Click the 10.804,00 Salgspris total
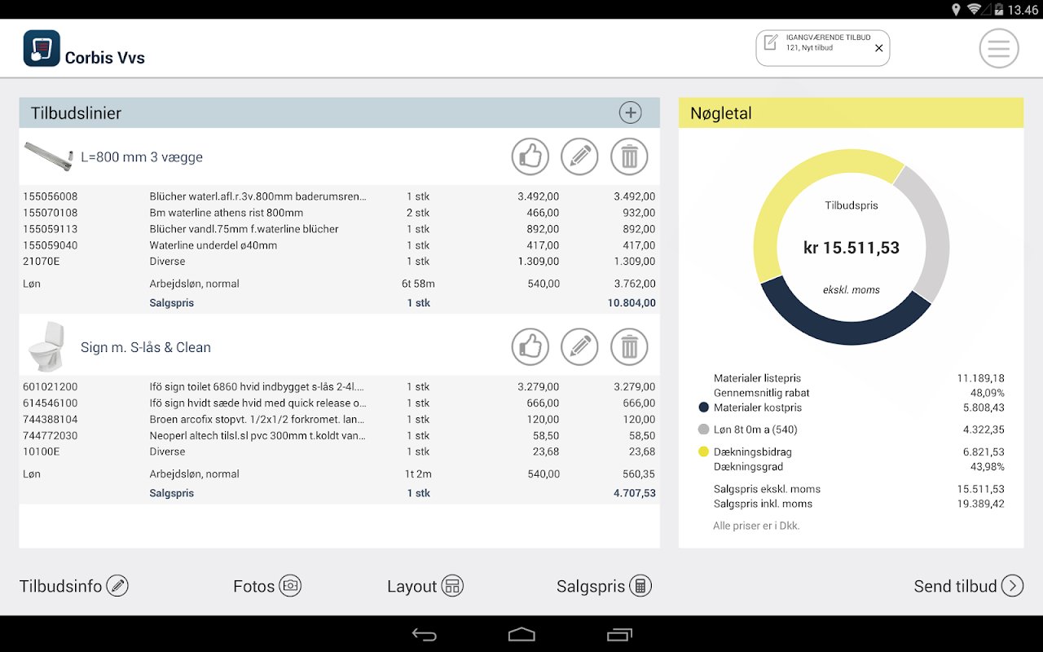Viewport: 1043px width, 652px height. pos(632,303)
